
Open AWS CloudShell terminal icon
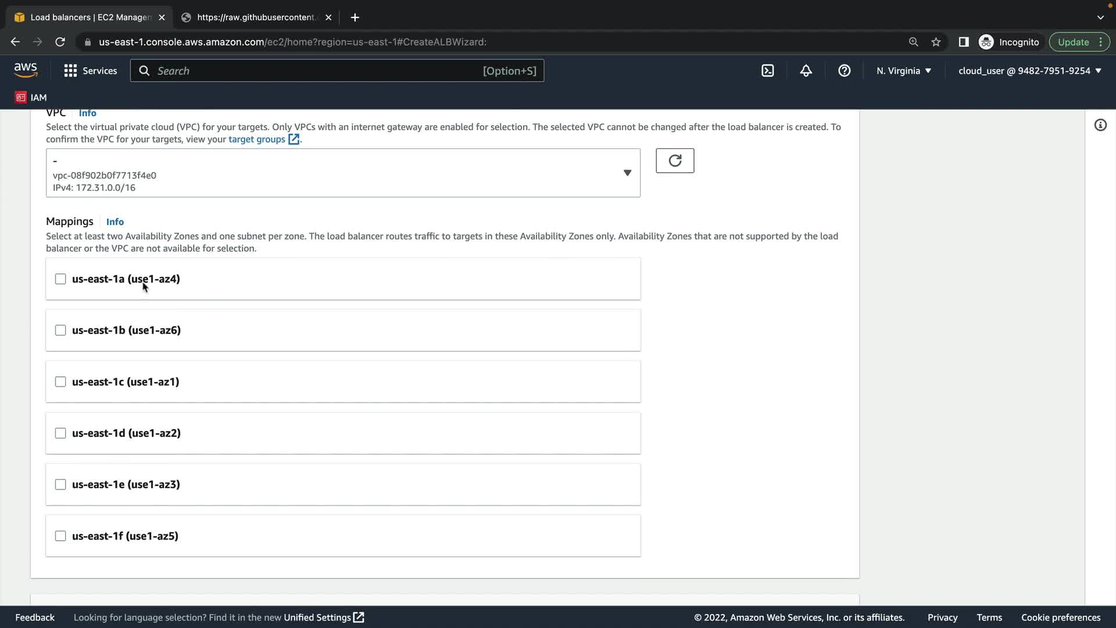(768, 71)
